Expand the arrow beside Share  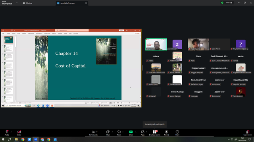[x=136, y=132]
